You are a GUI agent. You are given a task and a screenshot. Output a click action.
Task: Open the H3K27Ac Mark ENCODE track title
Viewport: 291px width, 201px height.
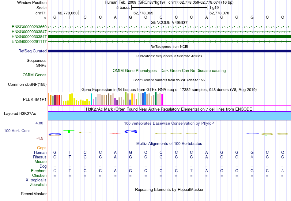click(169, 109)
